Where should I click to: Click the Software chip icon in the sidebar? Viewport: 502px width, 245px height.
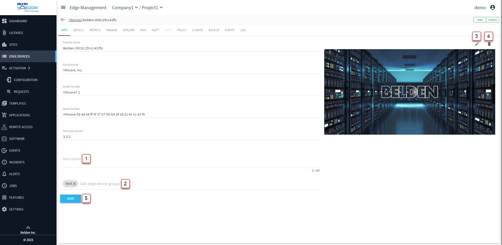[4, 139]
